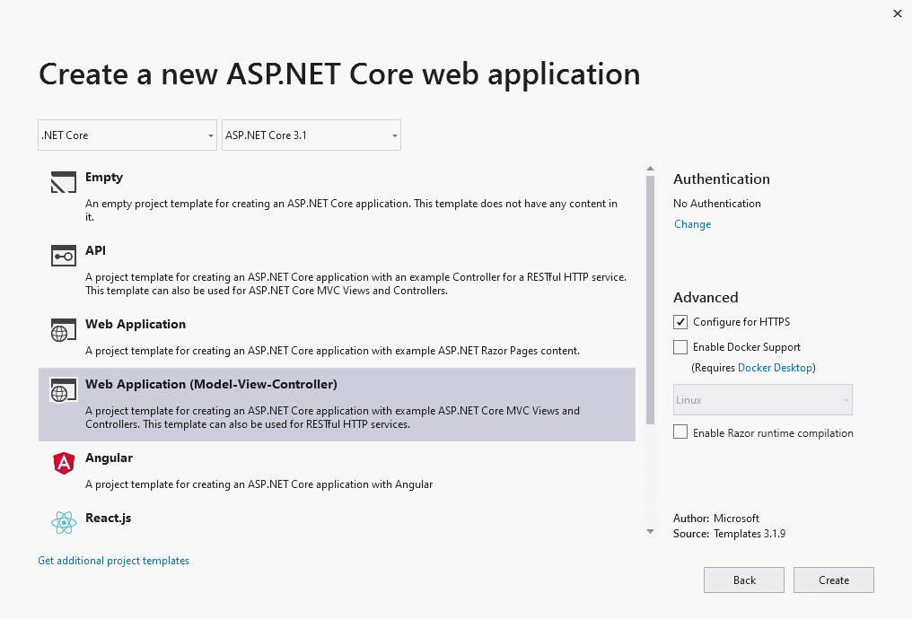Close the dialog with the X button
Viewport: 912px width, 619px height.
[x=898, y=13]
